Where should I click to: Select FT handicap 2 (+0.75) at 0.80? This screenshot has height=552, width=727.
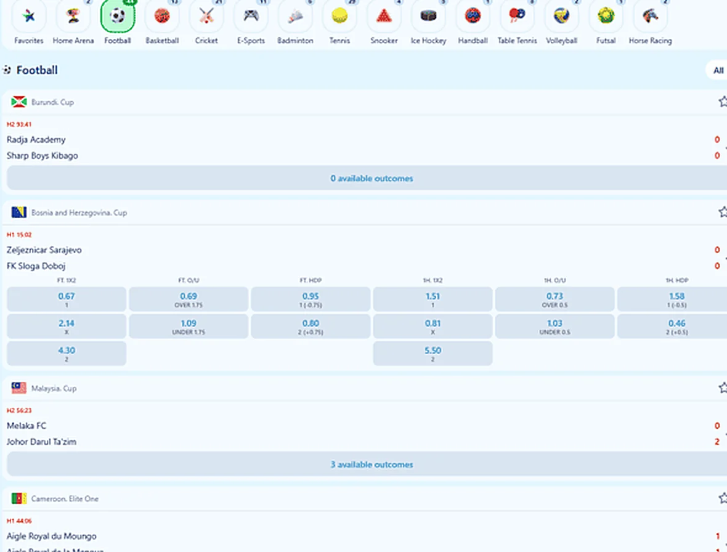pyautogui.click(x=311, y=327)
